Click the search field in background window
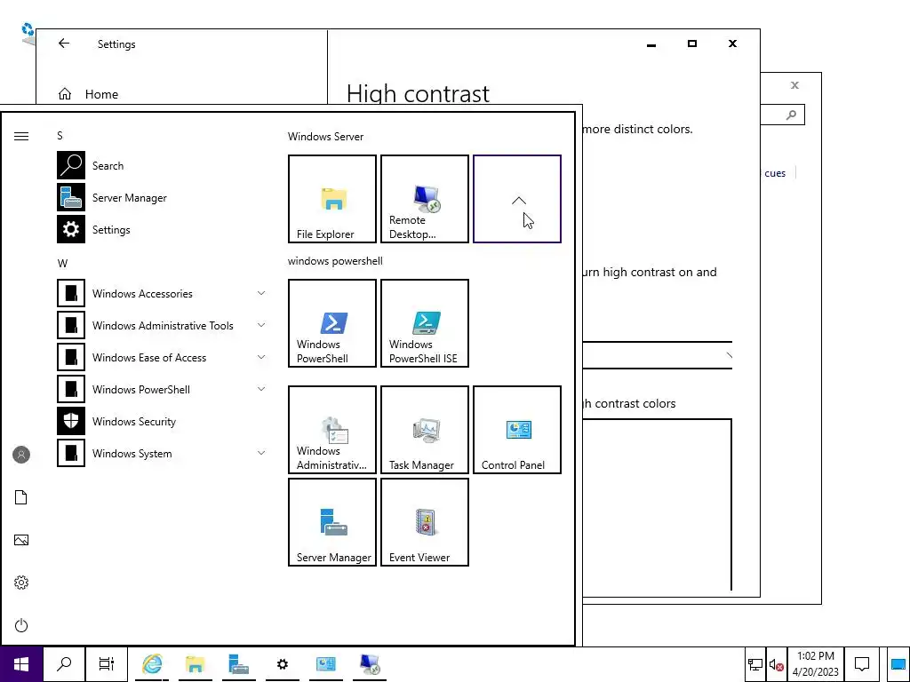 783,115
